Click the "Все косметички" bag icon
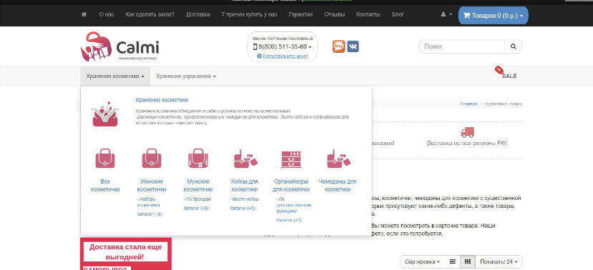593x270 pixels. 104,159
